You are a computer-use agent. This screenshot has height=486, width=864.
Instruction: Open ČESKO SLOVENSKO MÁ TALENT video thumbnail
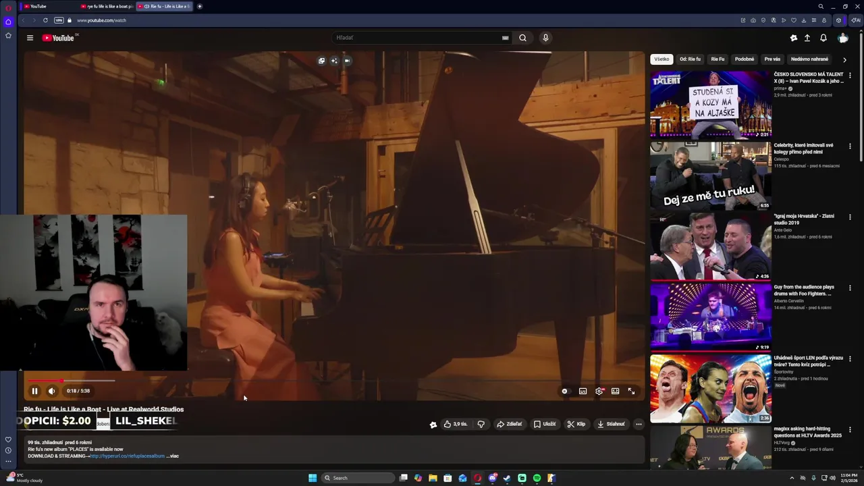pyautogui.click(x=710, y=104)
